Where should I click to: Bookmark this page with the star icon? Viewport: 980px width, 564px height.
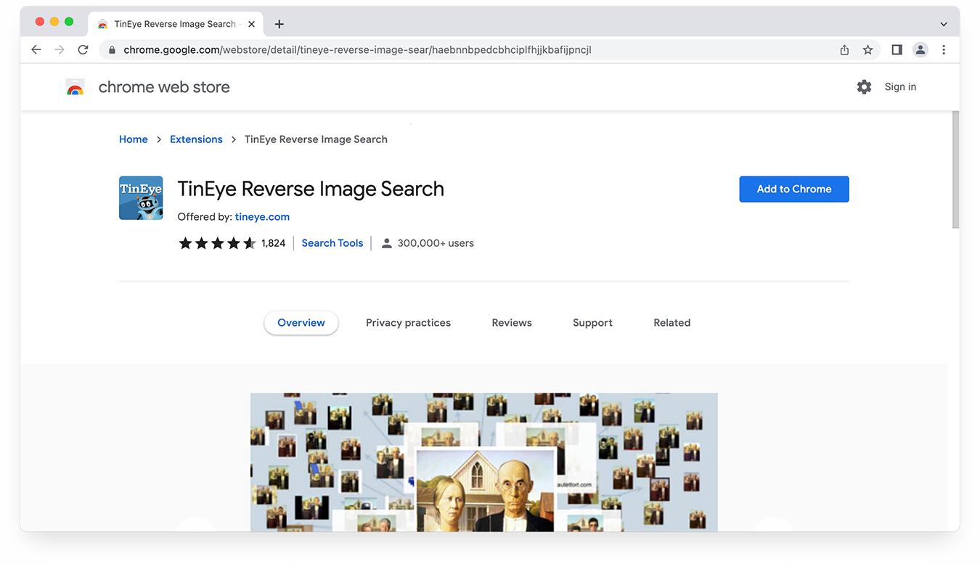pyautogui.click(x=867, y=50)
